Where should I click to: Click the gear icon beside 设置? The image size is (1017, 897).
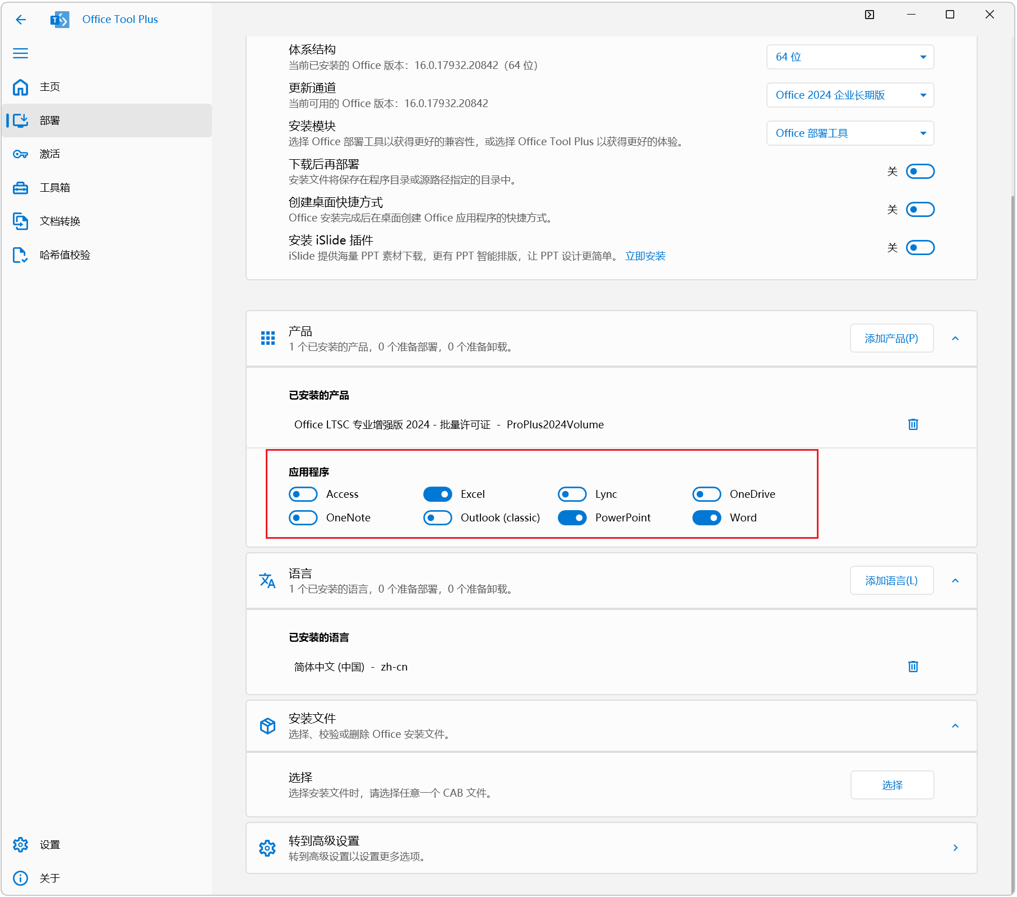pyautogui.click(x=21, y=845)
